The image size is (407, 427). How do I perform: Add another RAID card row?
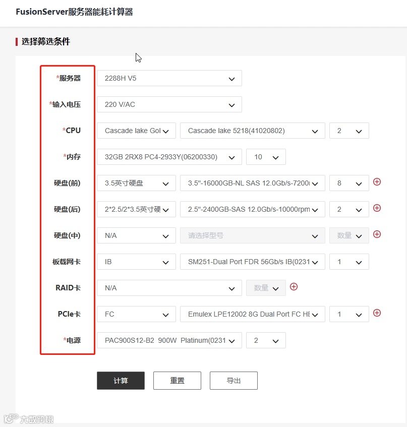(x=294, y=287)
